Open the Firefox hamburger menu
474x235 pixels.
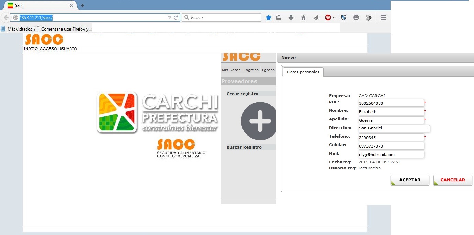383,17
